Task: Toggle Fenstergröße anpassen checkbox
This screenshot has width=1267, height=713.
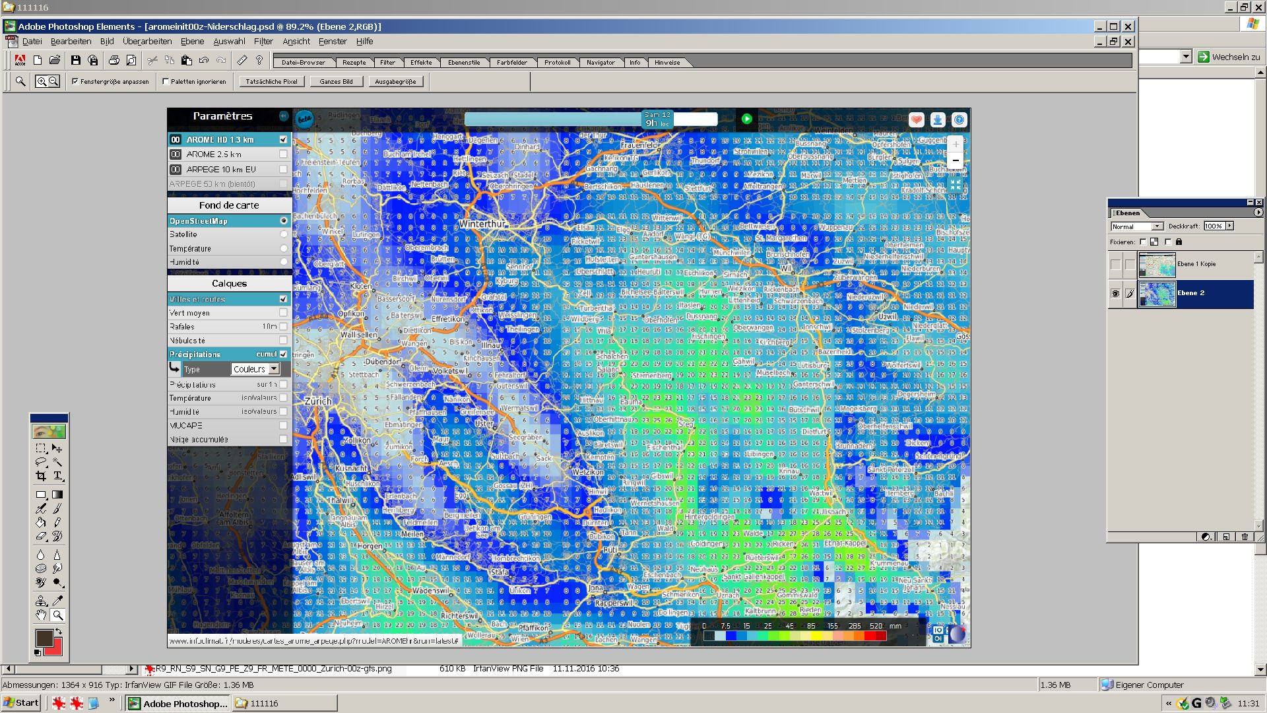Action: pyautogui.click(x=75, y=82)
